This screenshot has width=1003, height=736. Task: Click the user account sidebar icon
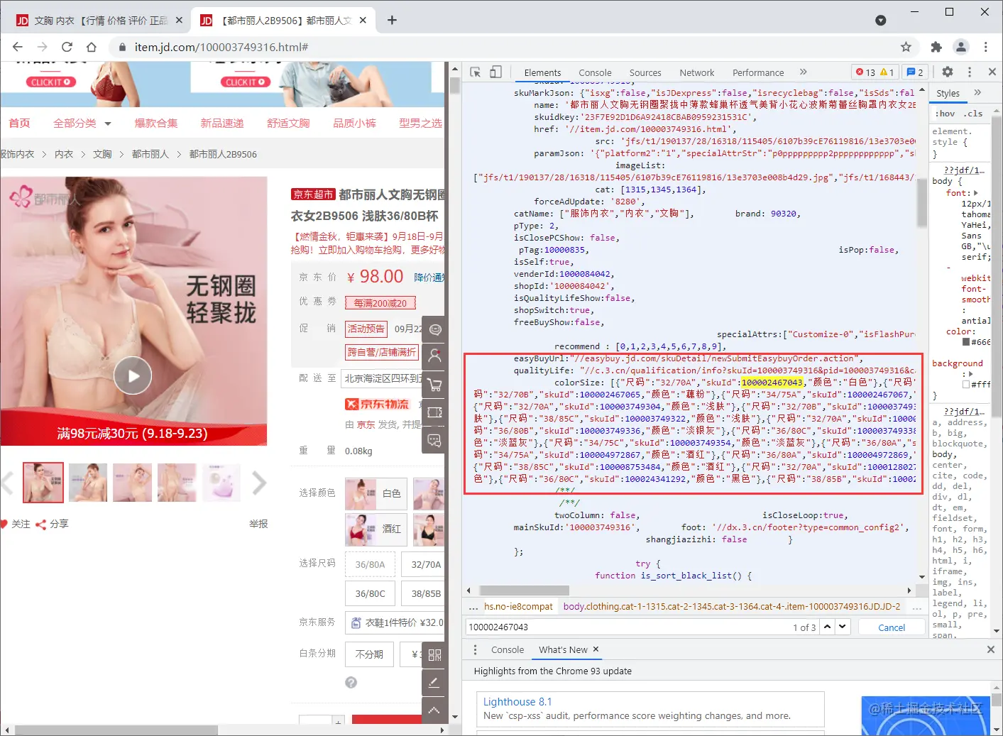(x=434, y=356)
